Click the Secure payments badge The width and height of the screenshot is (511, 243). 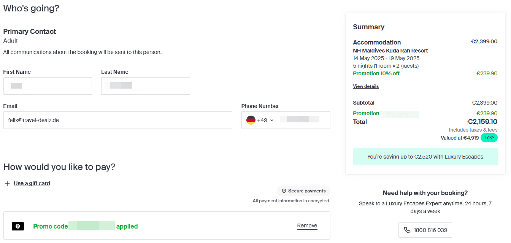coord(303,191)
